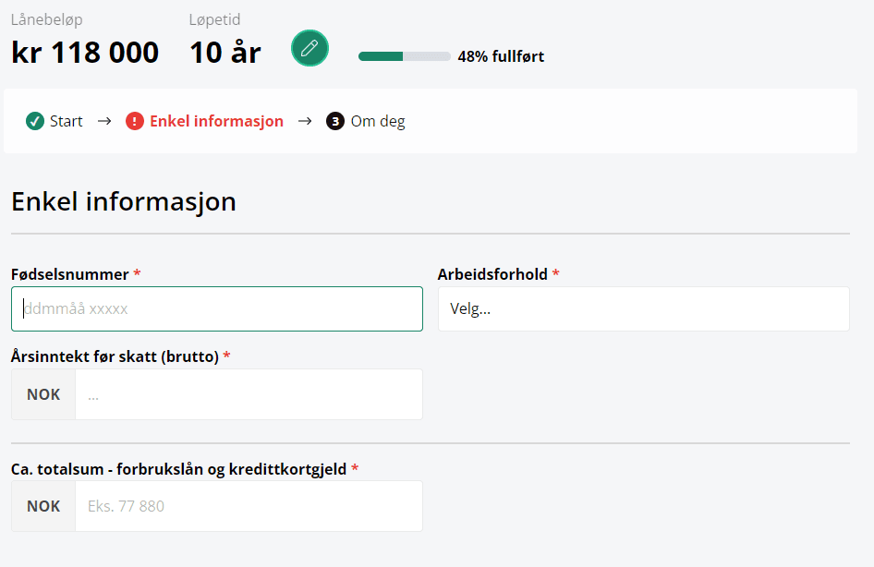Click the Arbeidsforhold field label
This screenshot has height=567, width=874.
492,274
